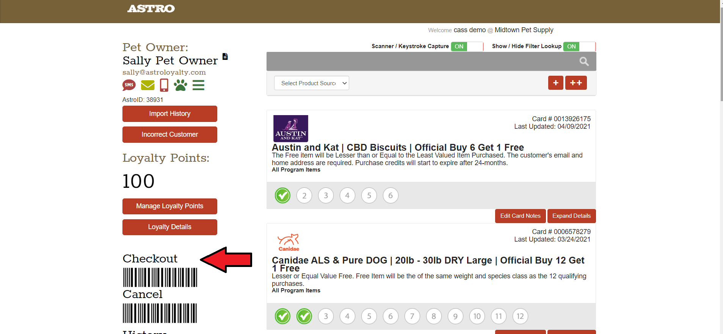
Task: Click the Austin and Kat brand logo
Action: 291,128
